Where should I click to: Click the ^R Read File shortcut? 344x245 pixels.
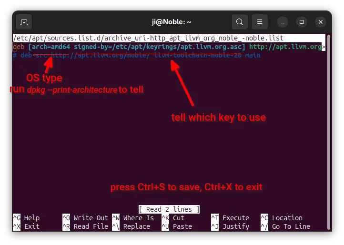point(85,226)
